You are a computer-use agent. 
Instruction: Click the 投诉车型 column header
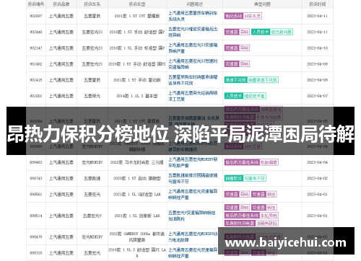tap(137, 4)
